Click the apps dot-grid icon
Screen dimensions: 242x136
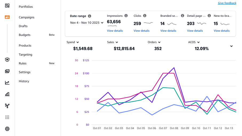pos(7,117)
